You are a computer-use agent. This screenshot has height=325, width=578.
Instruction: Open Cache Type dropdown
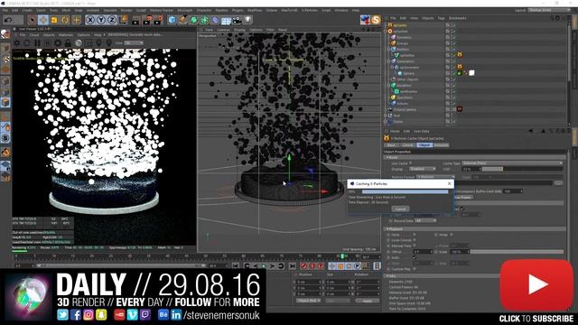(x=512, y=162)
